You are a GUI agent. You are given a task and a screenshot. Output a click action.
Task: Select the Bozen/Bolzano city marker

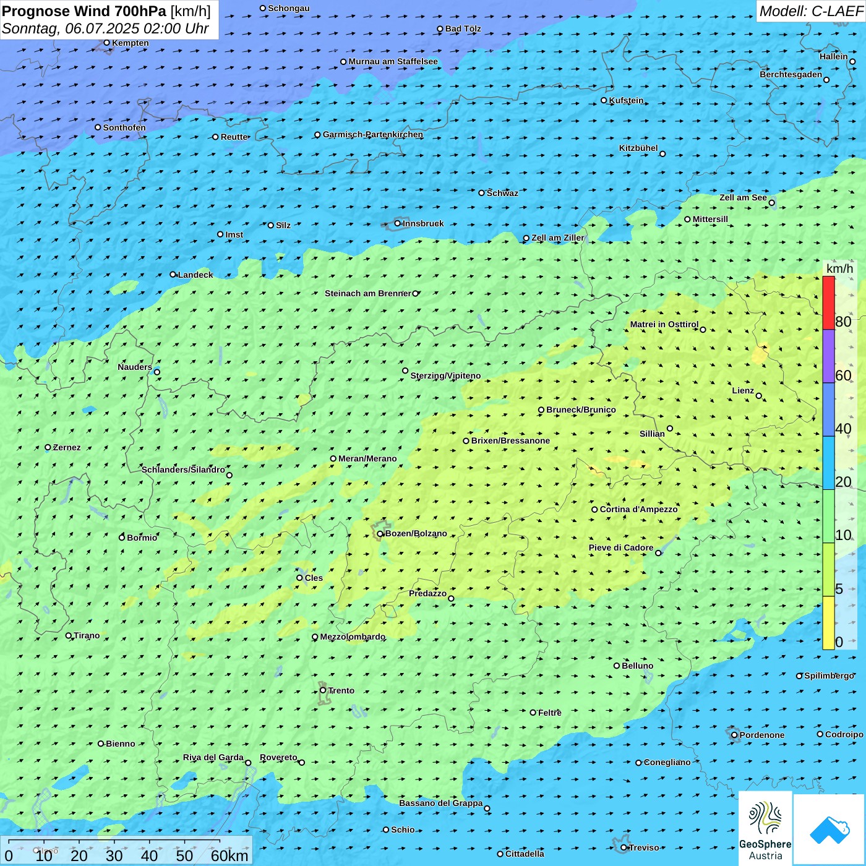pyautogui.click(x=380, y=534)
